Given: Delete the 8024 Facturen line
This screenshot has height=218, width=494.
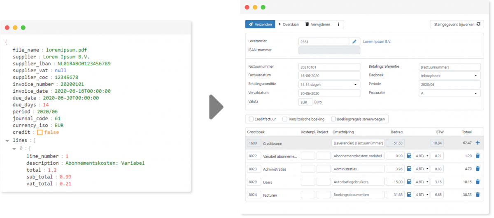Looking at the screenshot, I should 478,195.
